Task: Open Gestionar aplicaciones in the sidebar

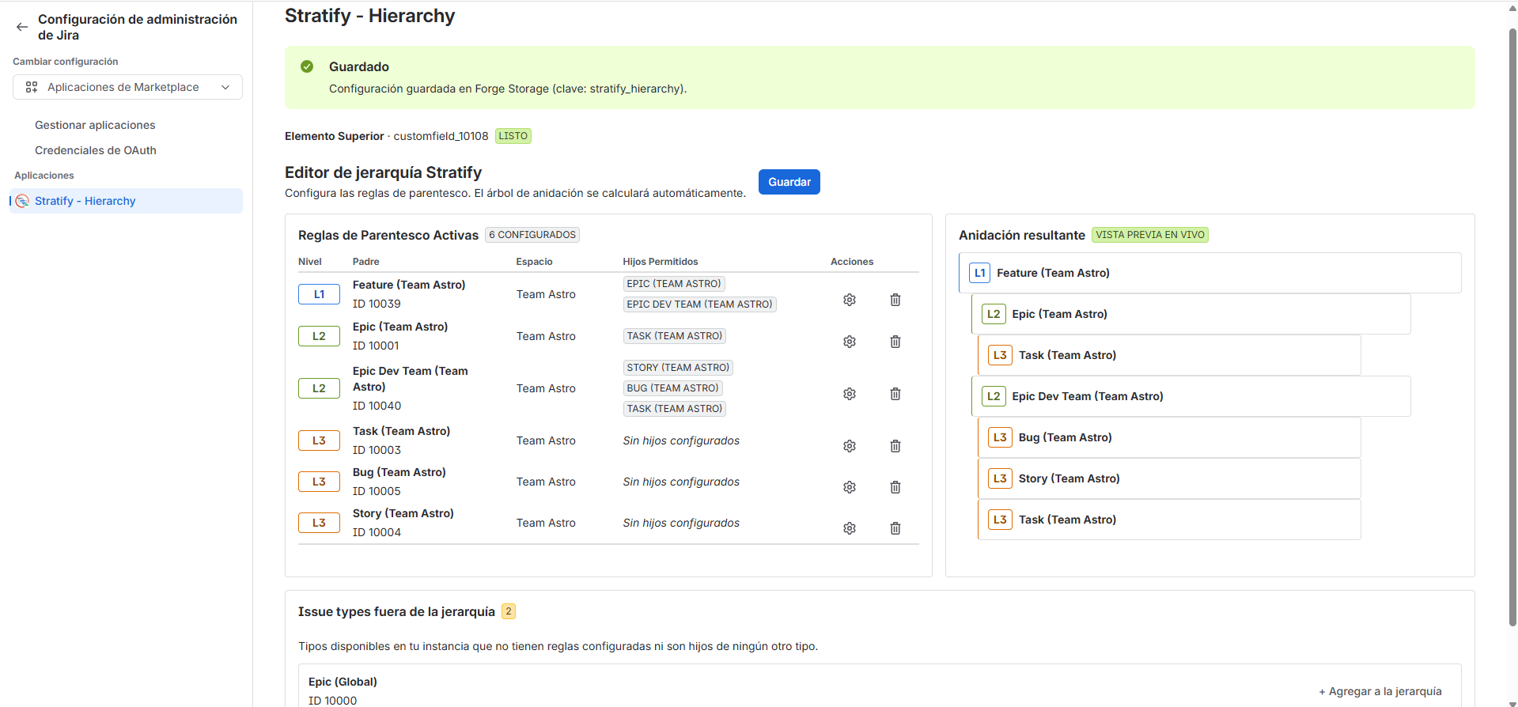Action: (95, 125)
